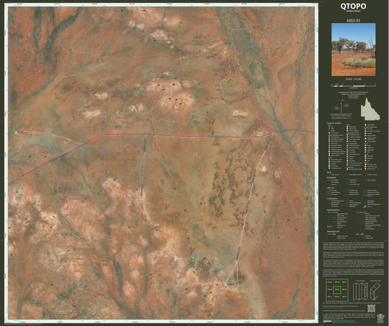
Task: Click the RELIEF legend heading
Action: pos(329,172)
